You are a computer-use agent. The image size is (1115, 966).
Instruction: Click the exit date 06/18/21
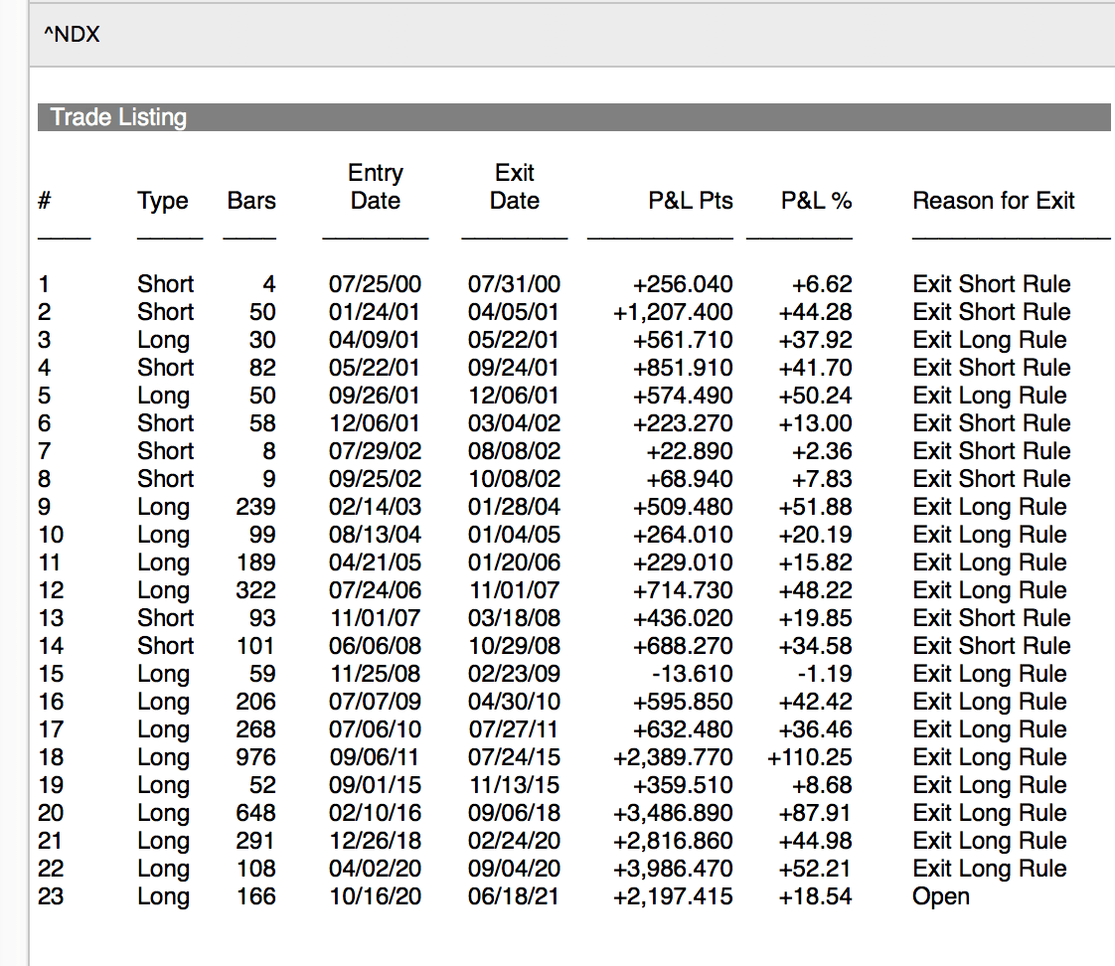(514, 896)
